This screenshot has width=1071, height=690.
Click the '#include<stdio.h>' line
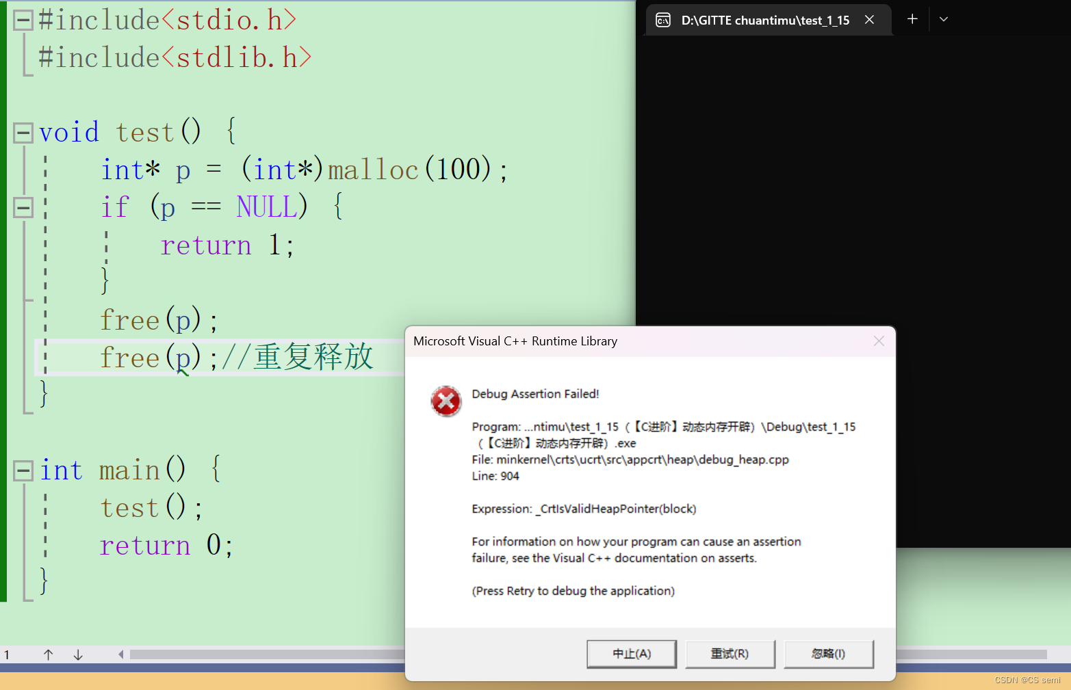click(x=168, y=20)
